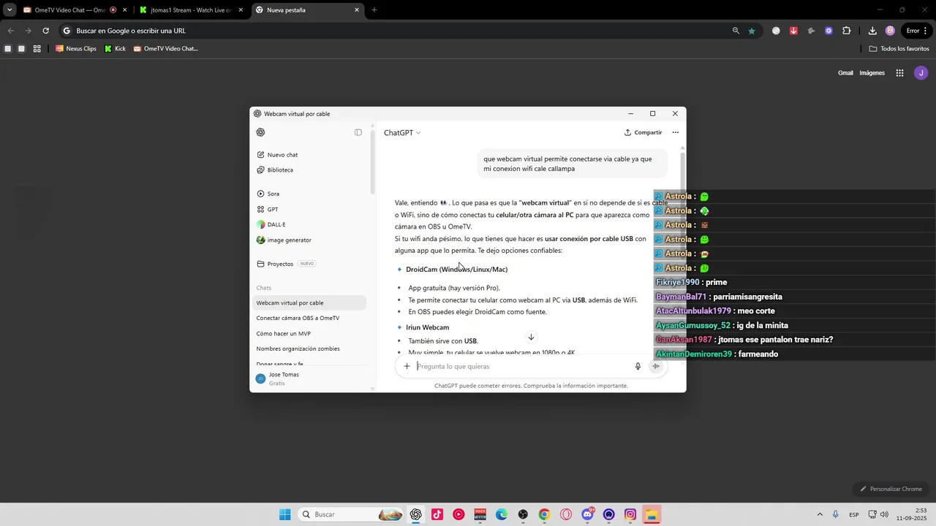Image resolution: width=936 pixels, height=526 pixels.
Task: Select chat 'Webcam virtual por cable'
Action: (309, 302)
